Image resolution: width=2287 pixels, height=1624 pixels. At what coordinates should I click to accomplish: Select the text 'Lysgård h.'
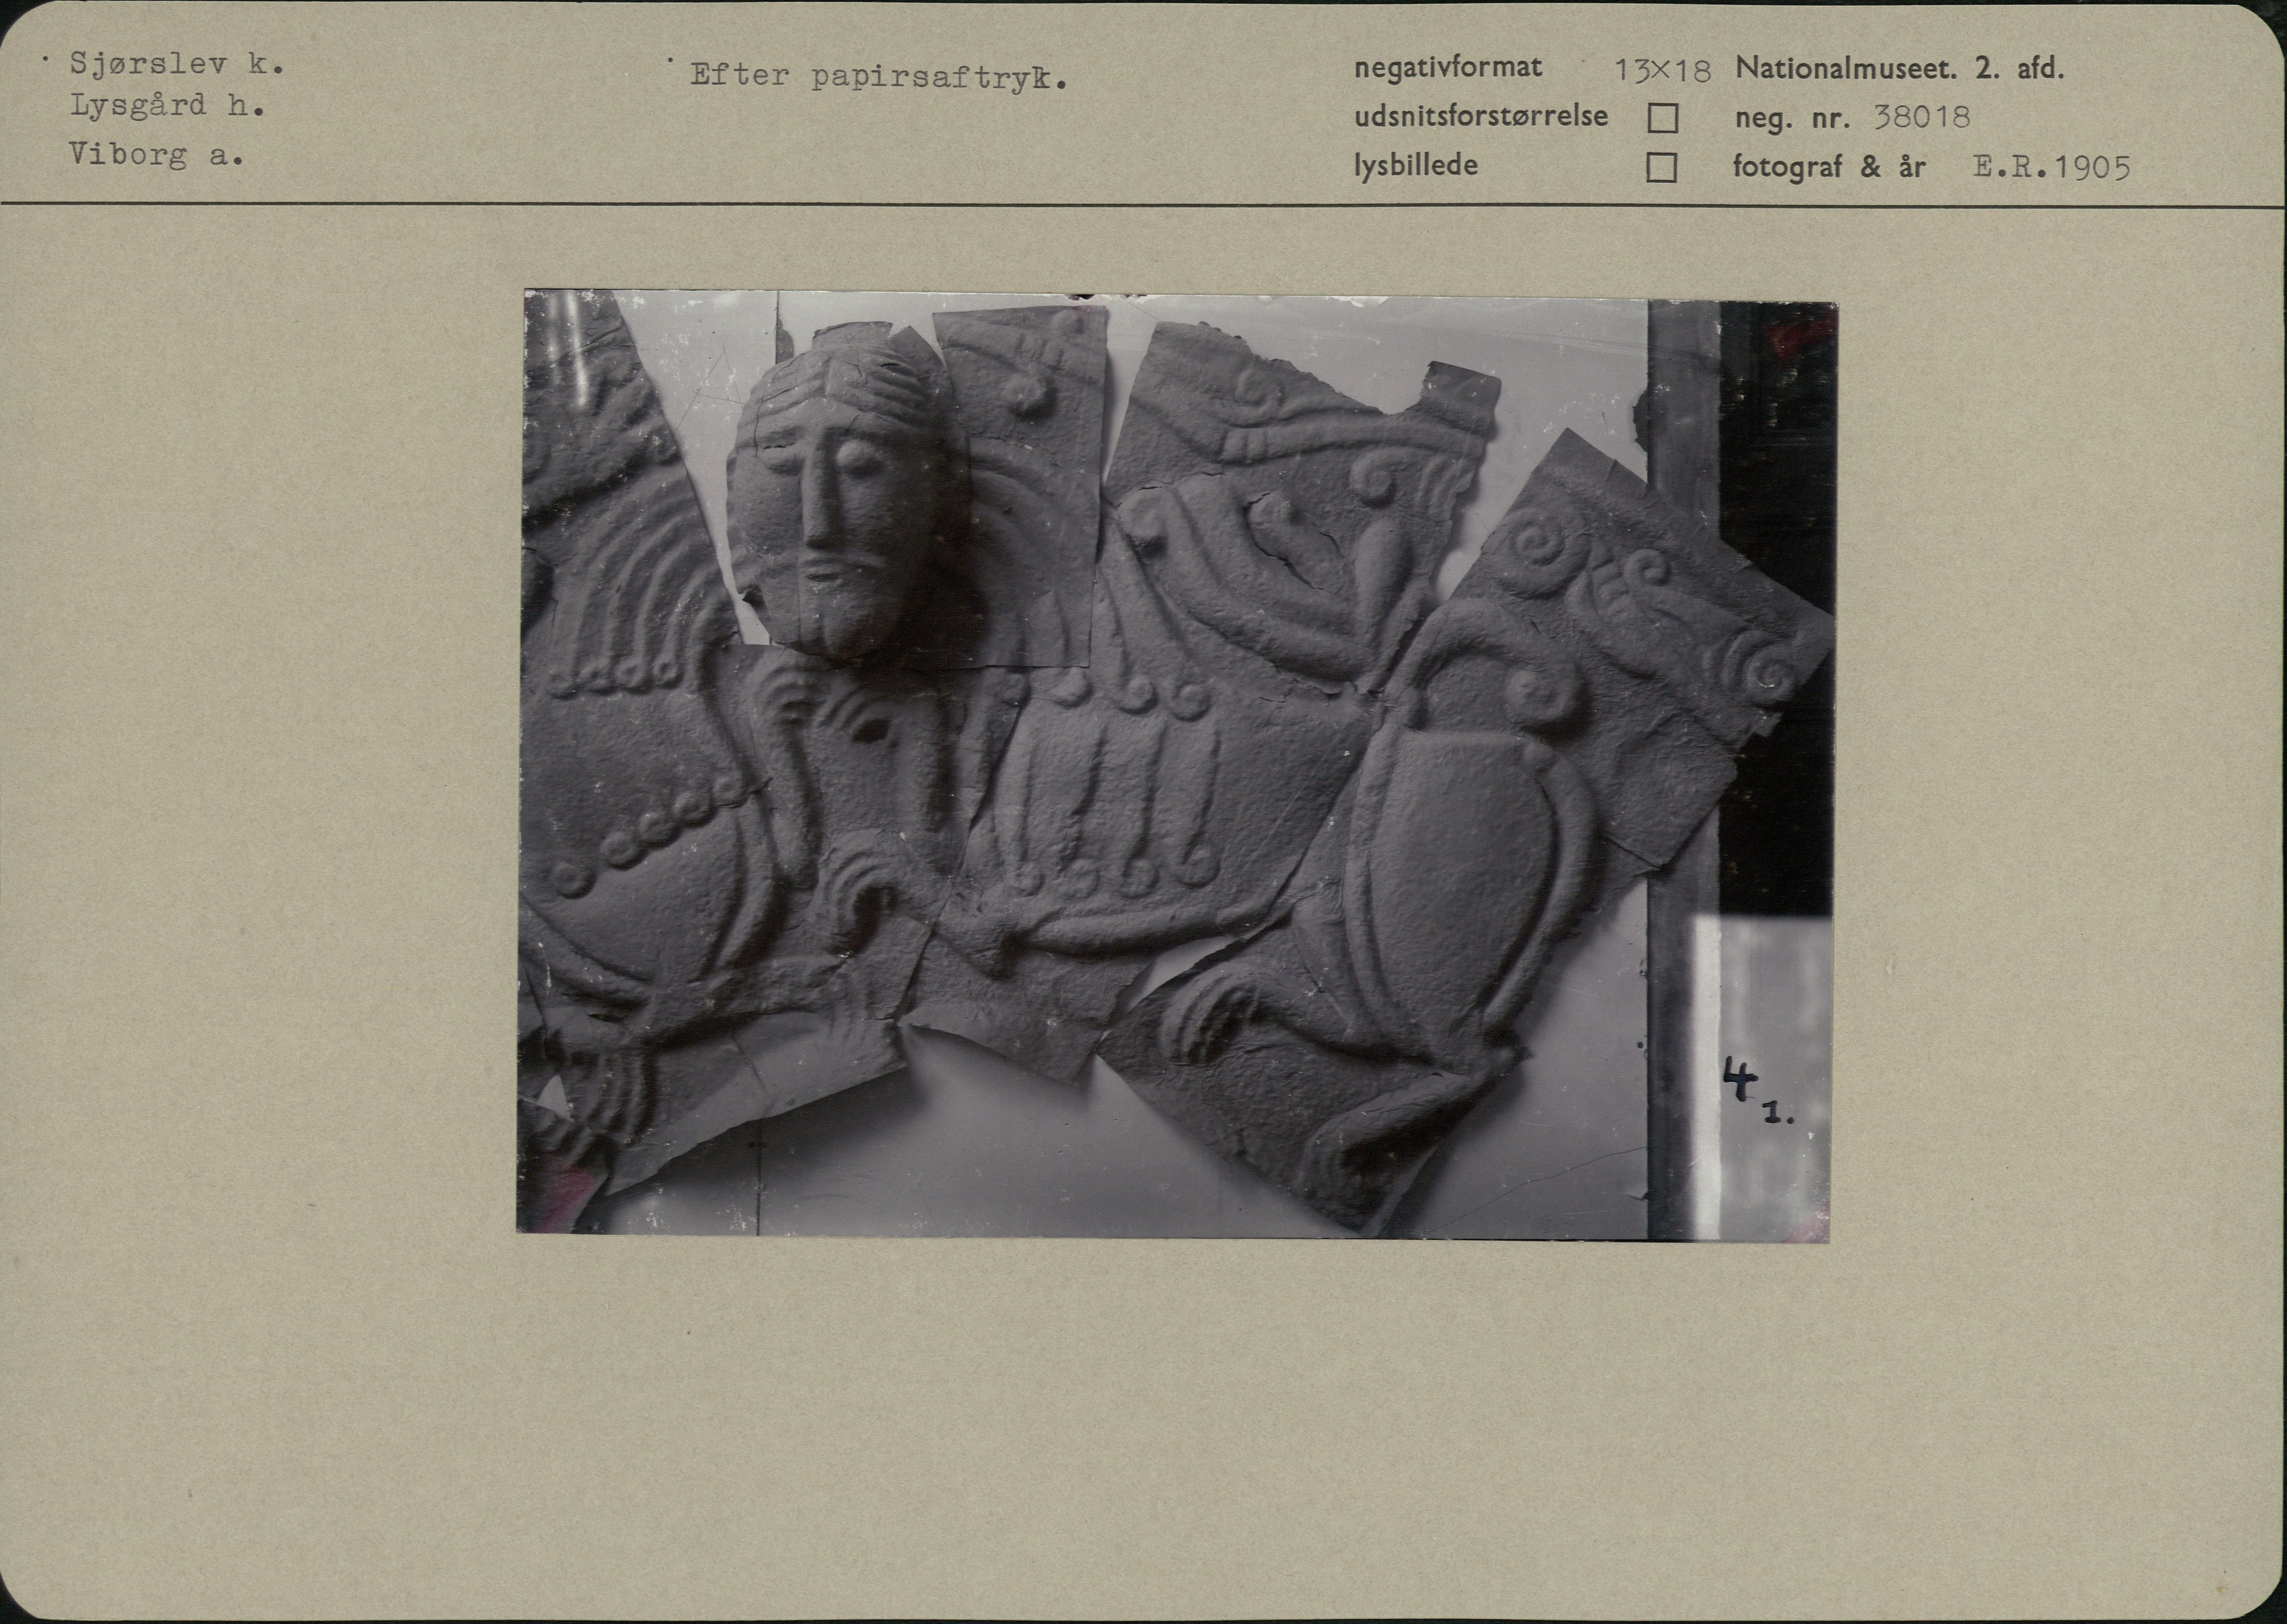click(x=167, y=107)
